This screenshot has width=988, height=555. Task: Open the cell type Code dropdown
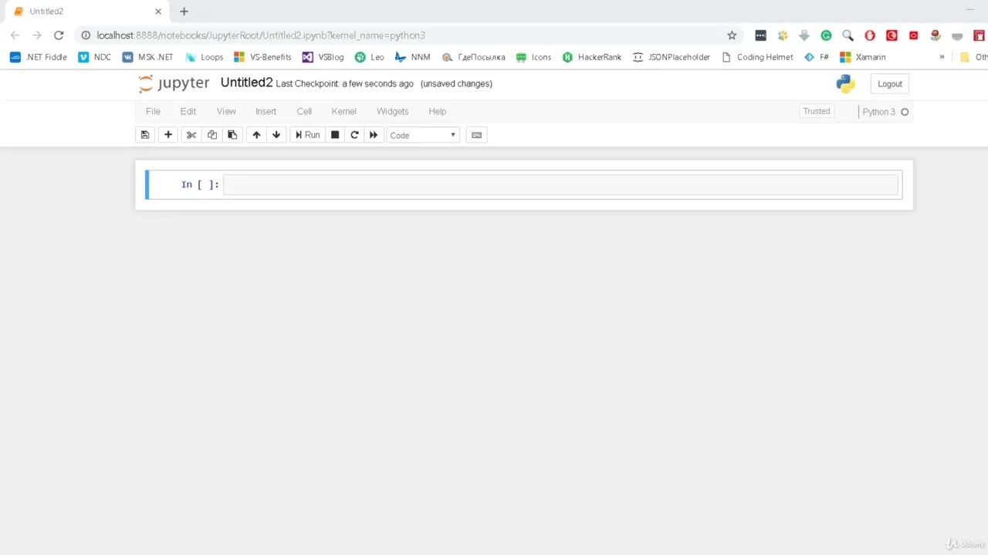[423, 135]
